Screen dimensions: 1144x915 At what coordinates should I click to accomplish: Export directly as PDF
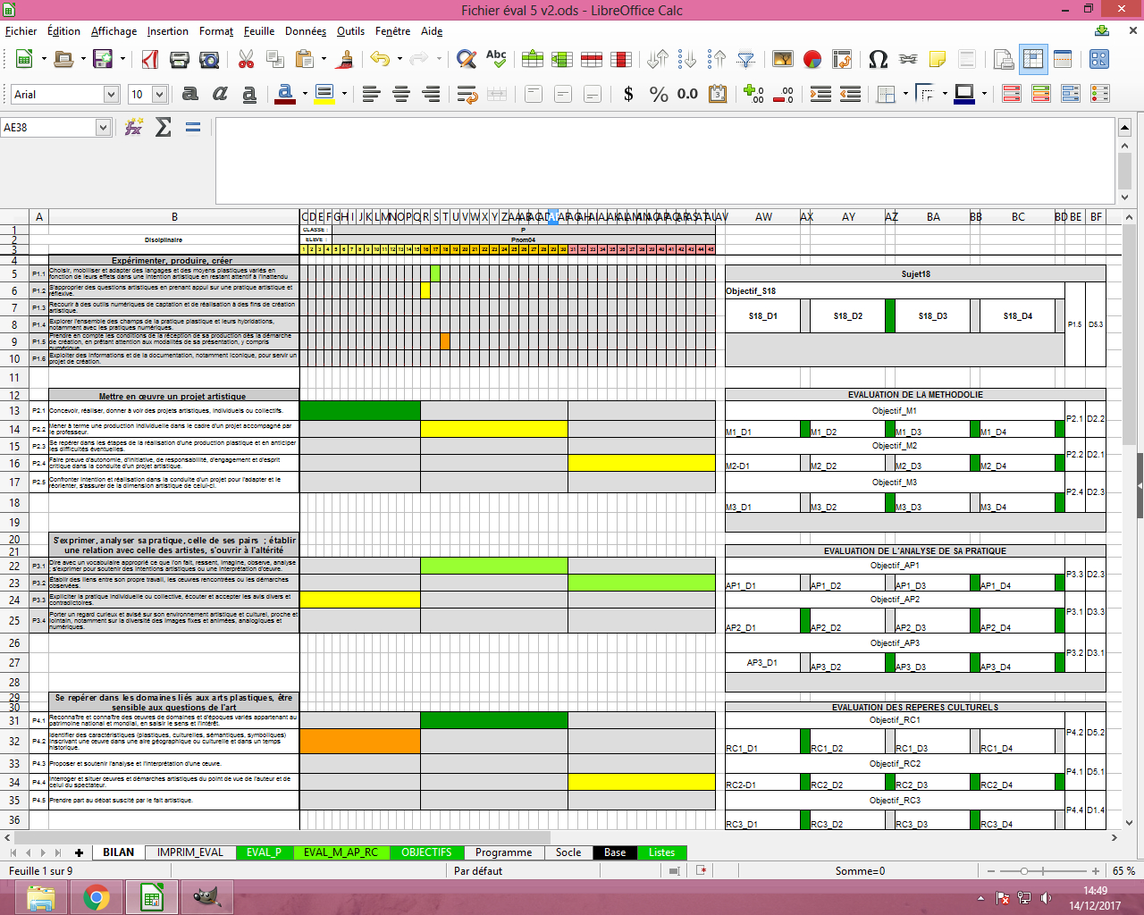tap(150, 60)
